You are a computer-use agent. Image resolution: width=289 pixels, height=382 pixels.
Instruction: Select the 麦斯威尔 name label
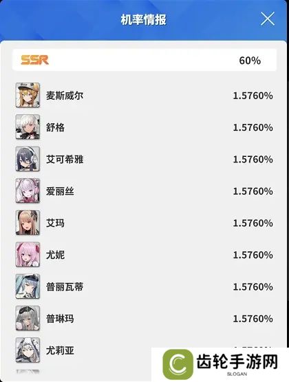pos(65,95)
